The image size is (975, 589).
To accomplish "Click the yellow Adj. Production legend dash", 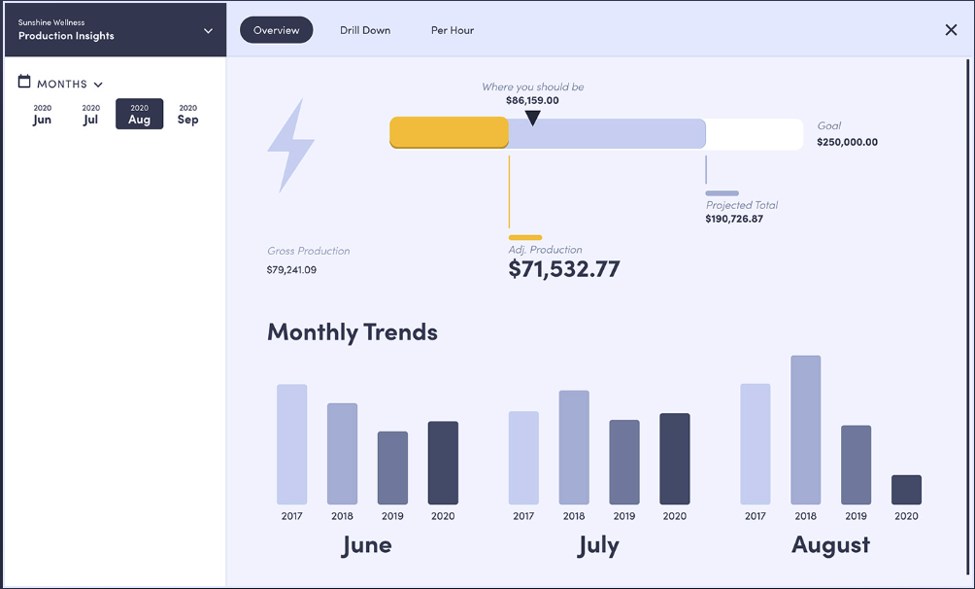I will coord(524,237).
